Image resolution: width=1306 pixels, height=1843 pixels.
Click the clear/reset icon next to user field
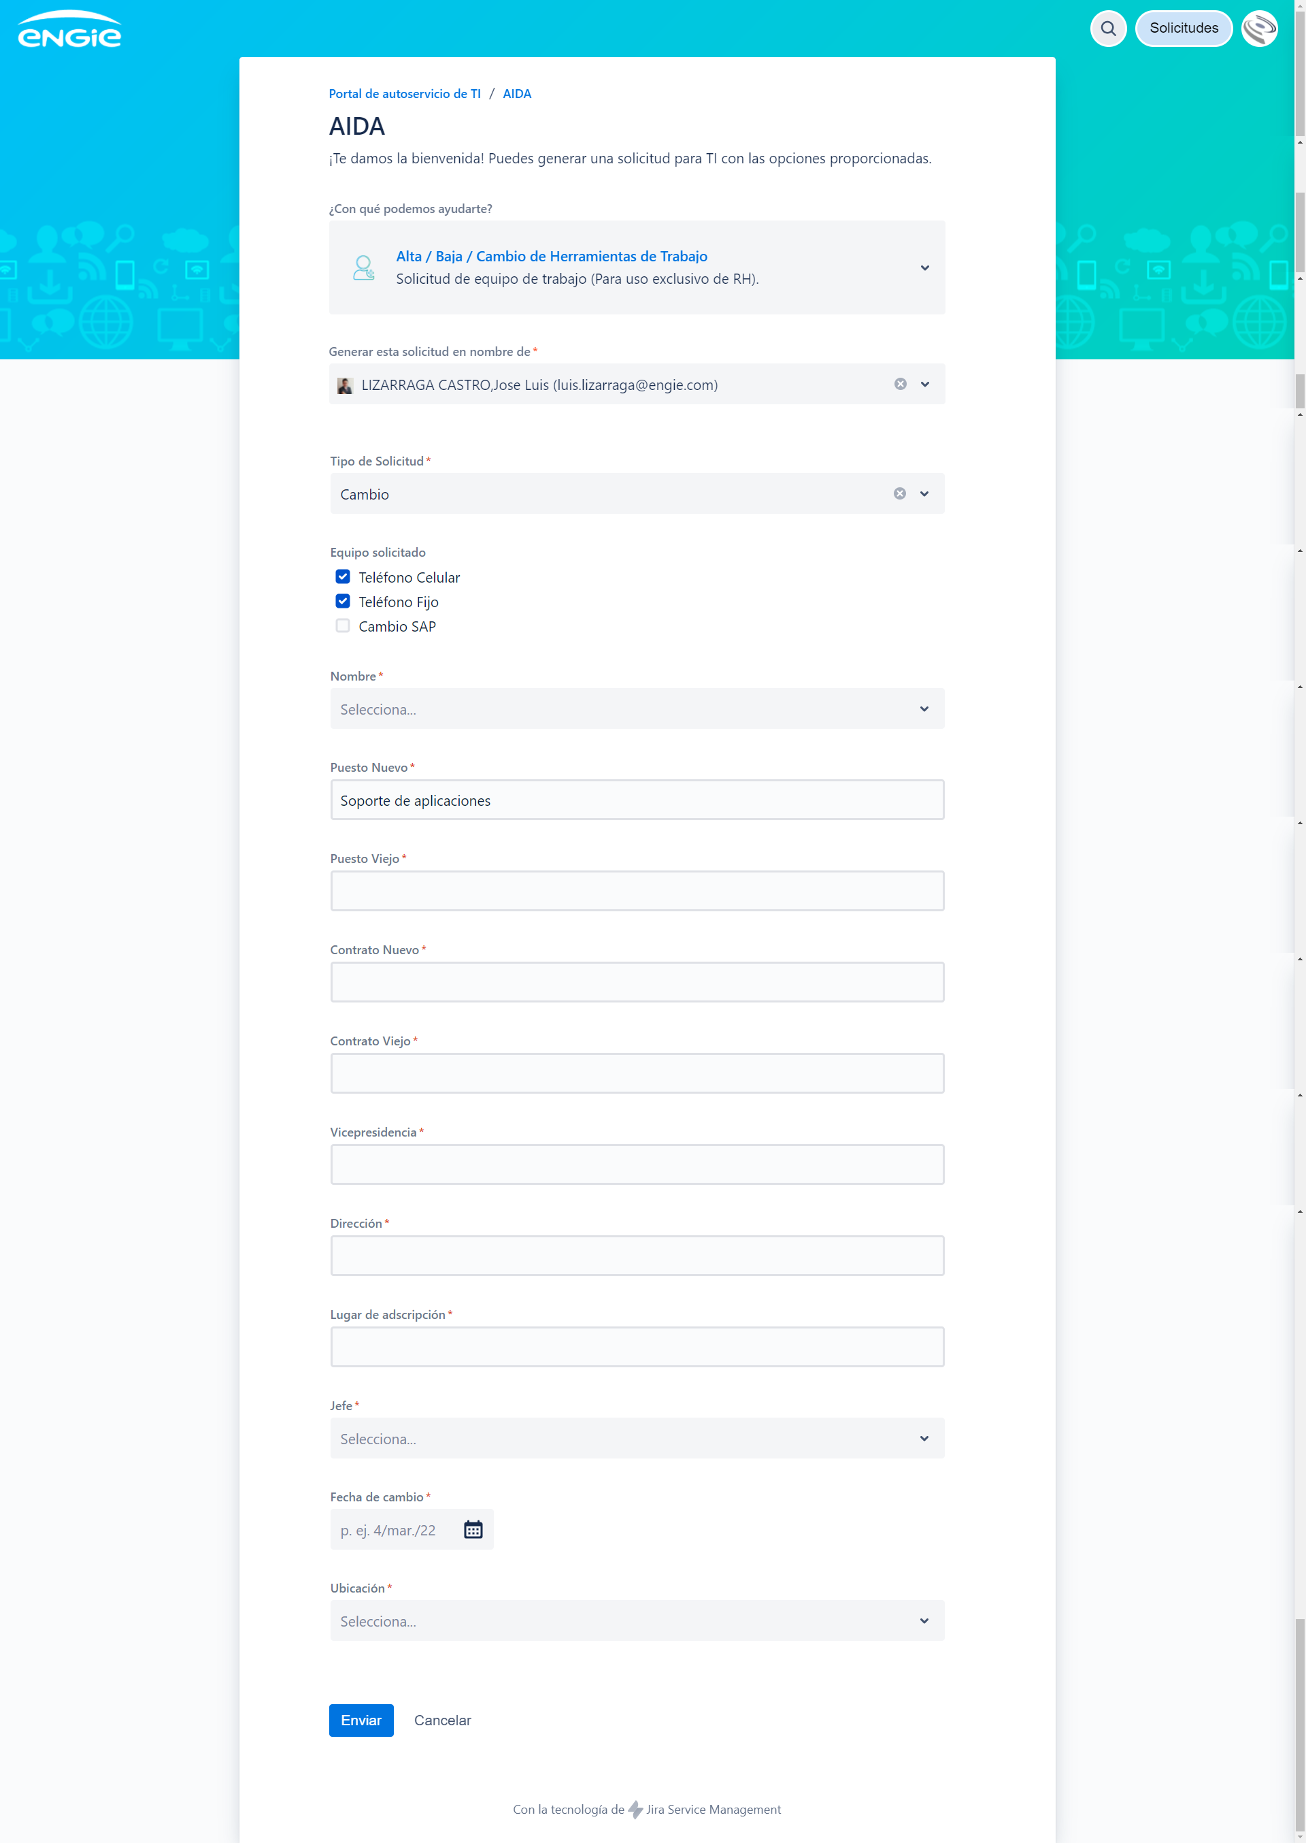click(901, 385)
